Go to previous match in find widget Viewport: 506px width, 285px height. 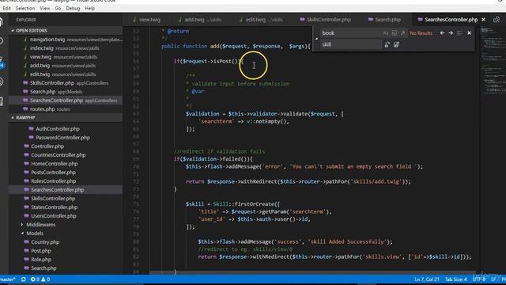pos(442,33)
